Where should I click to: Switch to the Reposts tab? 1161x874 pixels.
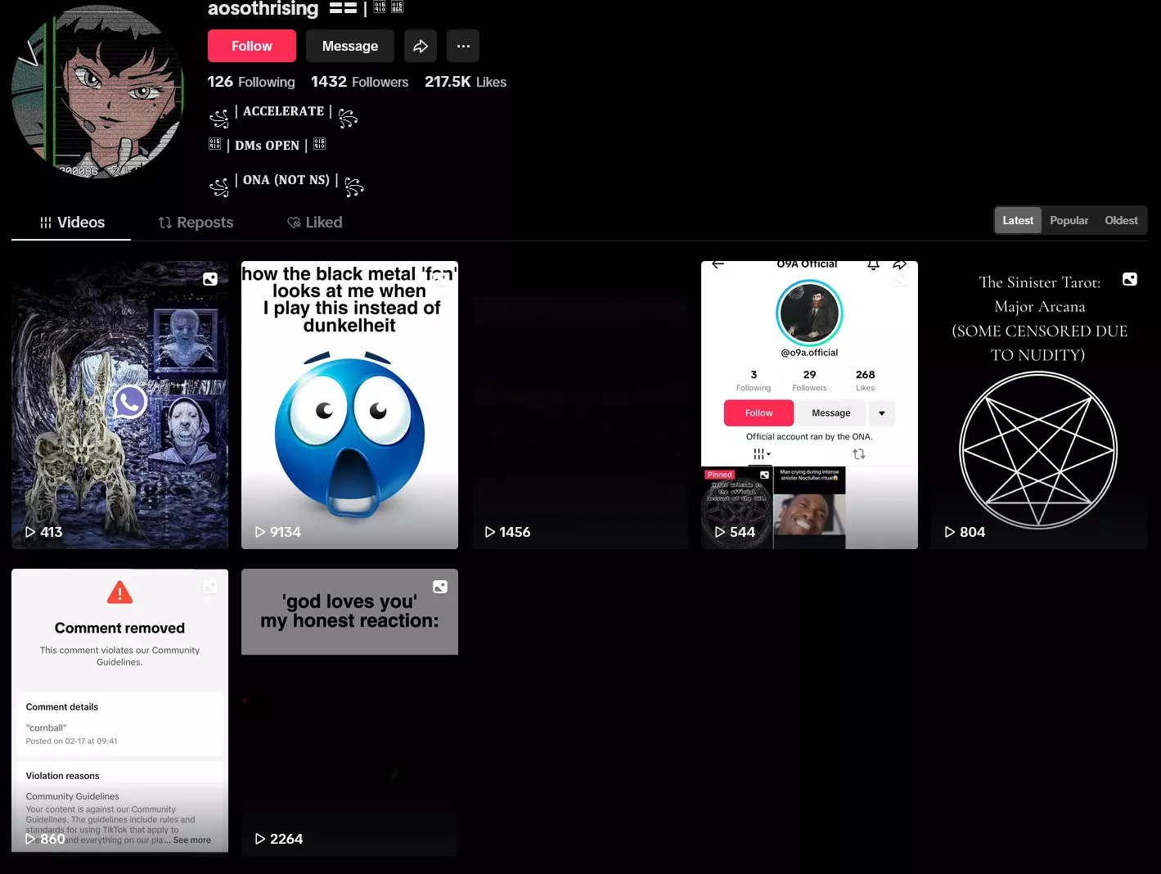click(196, 223)
